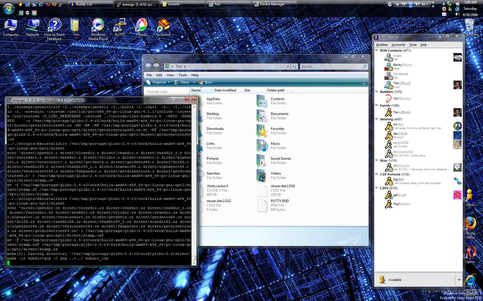483x301 pixels.
Task: Switch to Device Manager taskbar button
Action: [273, 4]
